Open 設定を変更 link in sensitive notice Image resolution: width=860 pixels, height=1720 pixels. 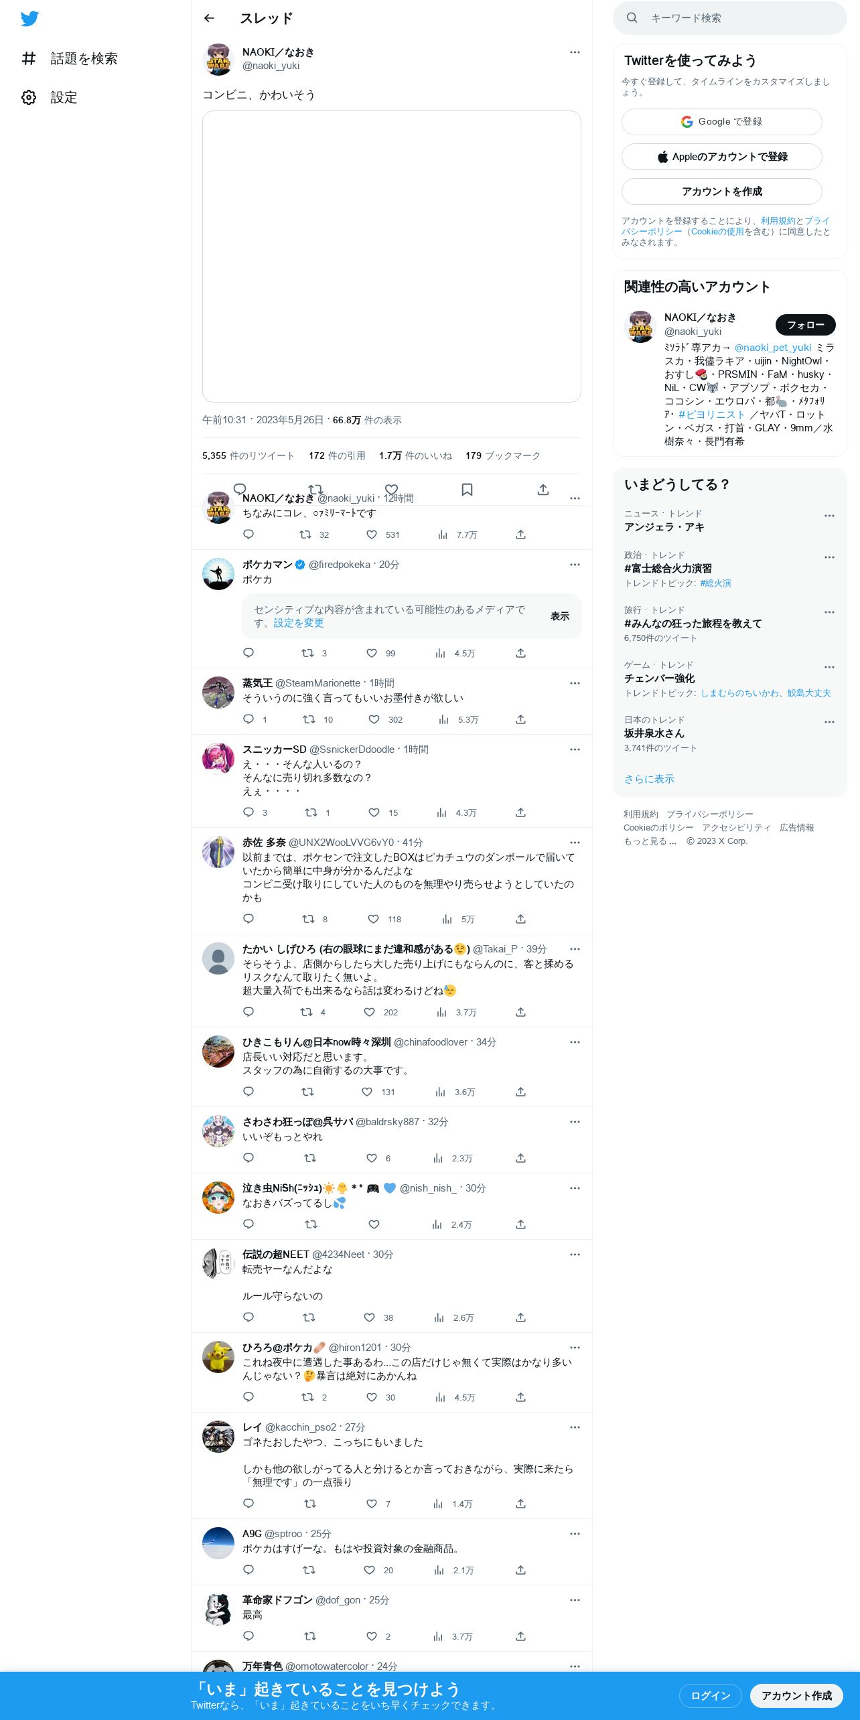pyautogui.click(x=298, y=623)
